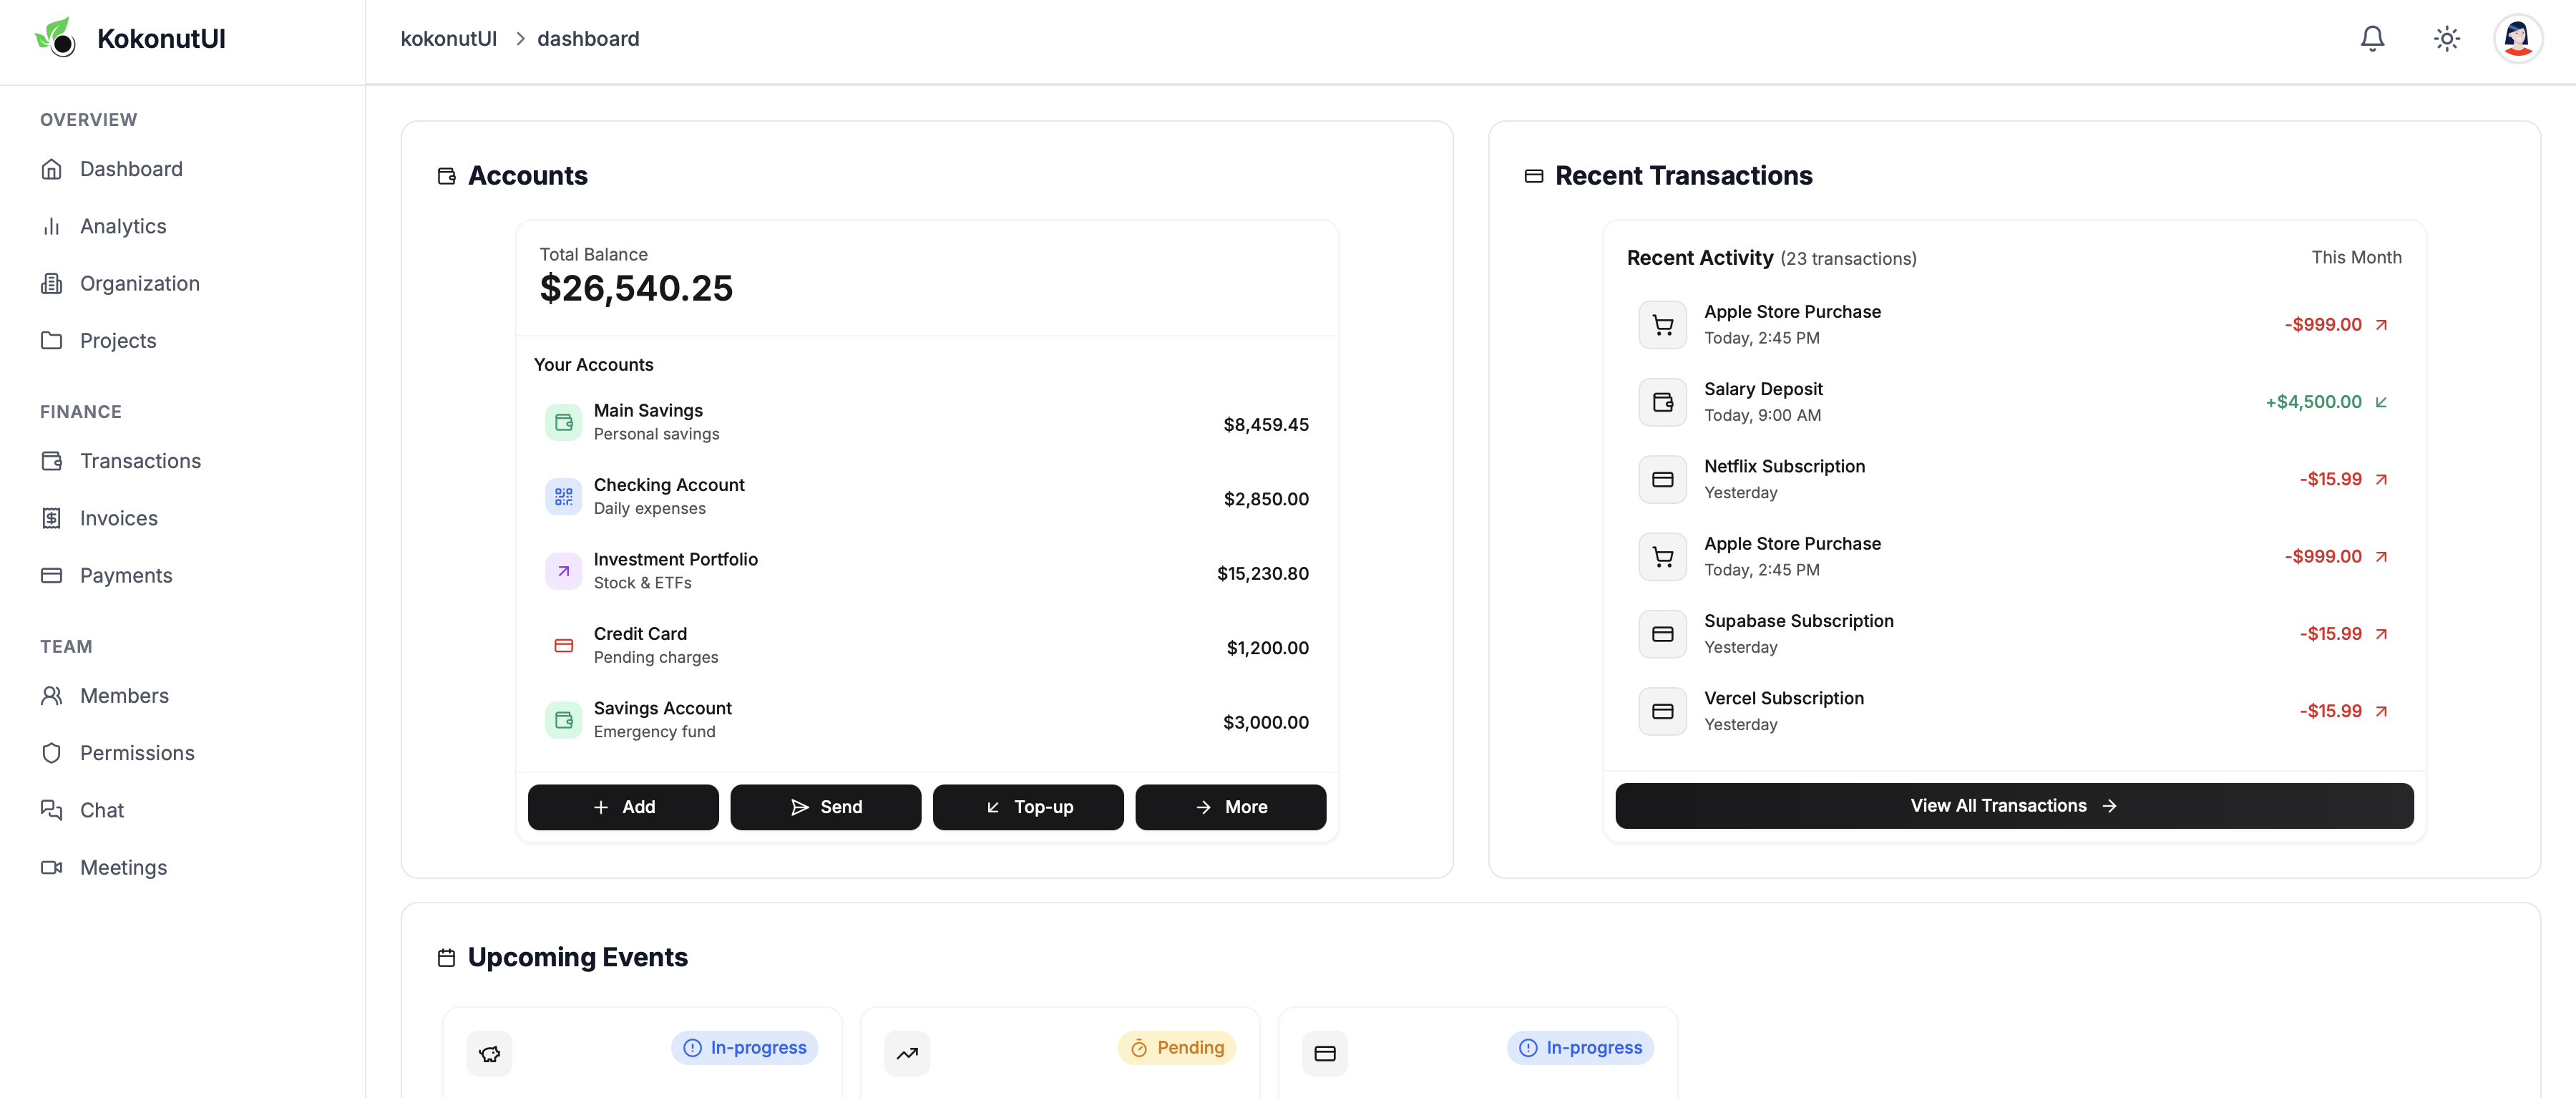Open Chat via its speech-bubble icon
Viewport: 2576px width, 1098px height.
tap(52, 810)
